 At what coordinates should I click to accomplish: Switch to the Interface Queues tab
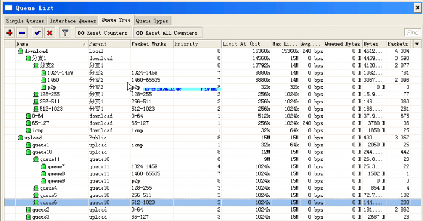pyautogui.click(x=73, y=21)
